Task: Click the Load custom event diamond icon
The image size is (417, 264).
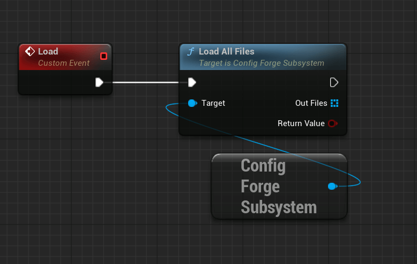Action: point(30,52)
